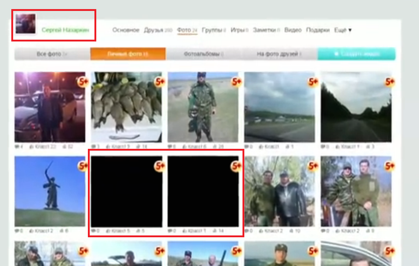
Task: Click comment icon under lone camouflage man photo
Action: [170, 147]
